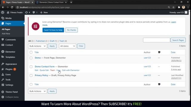Screen dimensions: 191x107
Task: Click the WordPress logo in admin bar
Action: click(3, 12)
